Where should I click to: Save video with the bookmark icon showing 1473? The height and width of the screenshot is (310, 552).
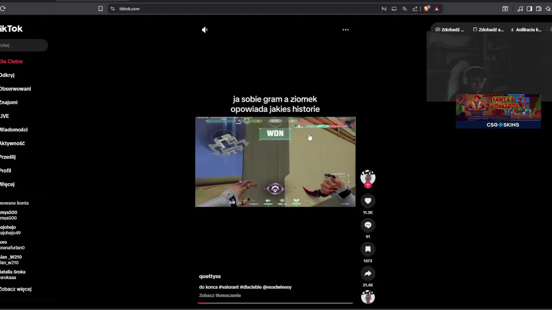click(x=368, y=249)
